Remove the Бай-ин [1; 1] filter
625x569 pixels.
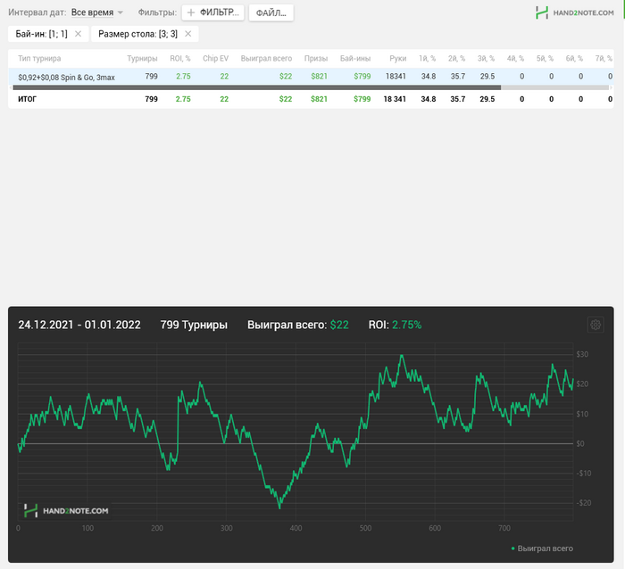[78, 34]
